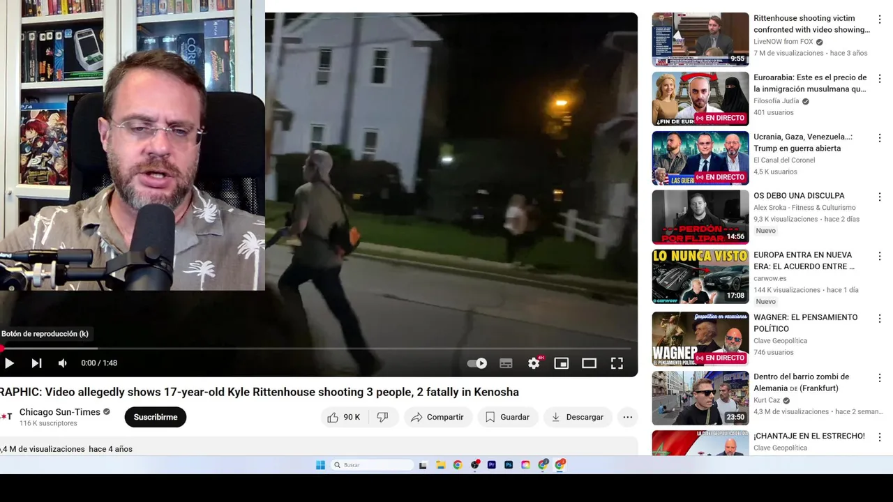The width and height of the screenshot is (893, 502).
Task: Open EUROPA ENTRA EN NUEVA ERA thumbnail
Action: [700, 277]
